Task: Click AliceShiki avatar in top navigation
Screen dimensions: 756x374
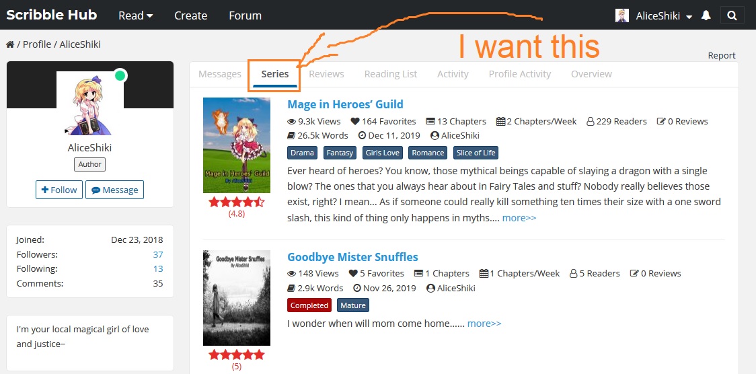Action: click(x=622, y=15)
